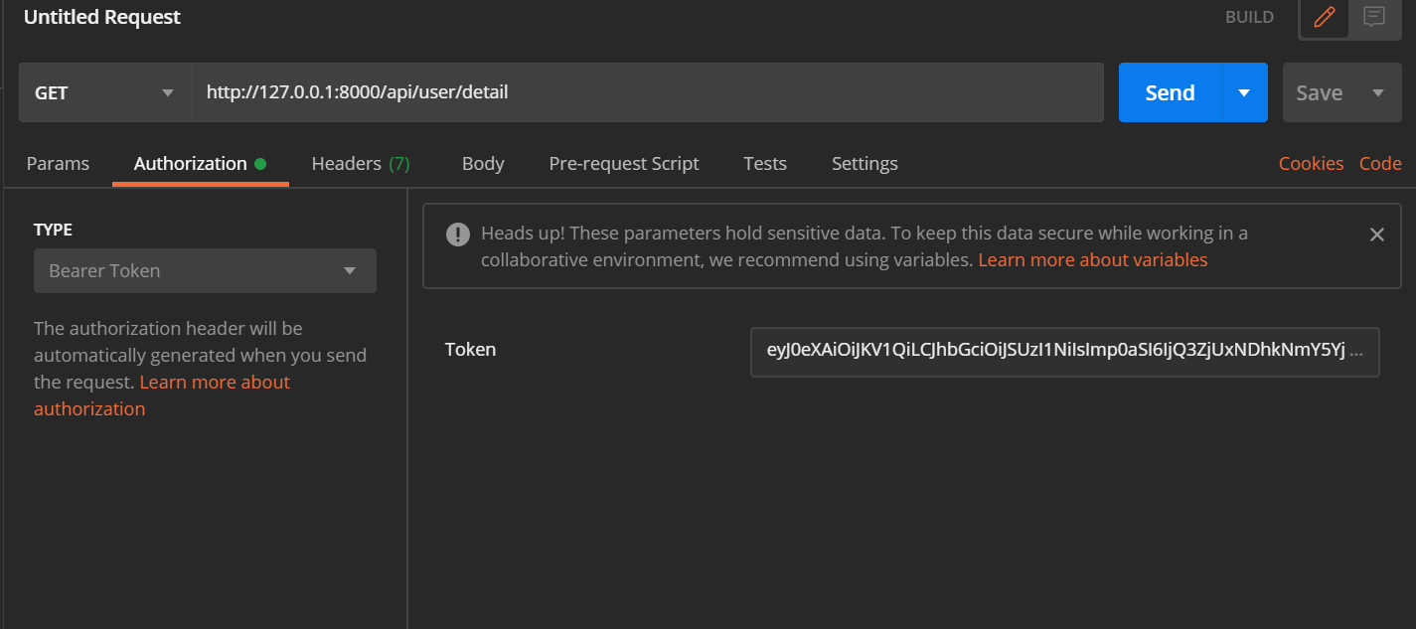Viewport: 1416px width, 629px height.
Task: Click the Save button
Action: click(x=1319, y=91)
